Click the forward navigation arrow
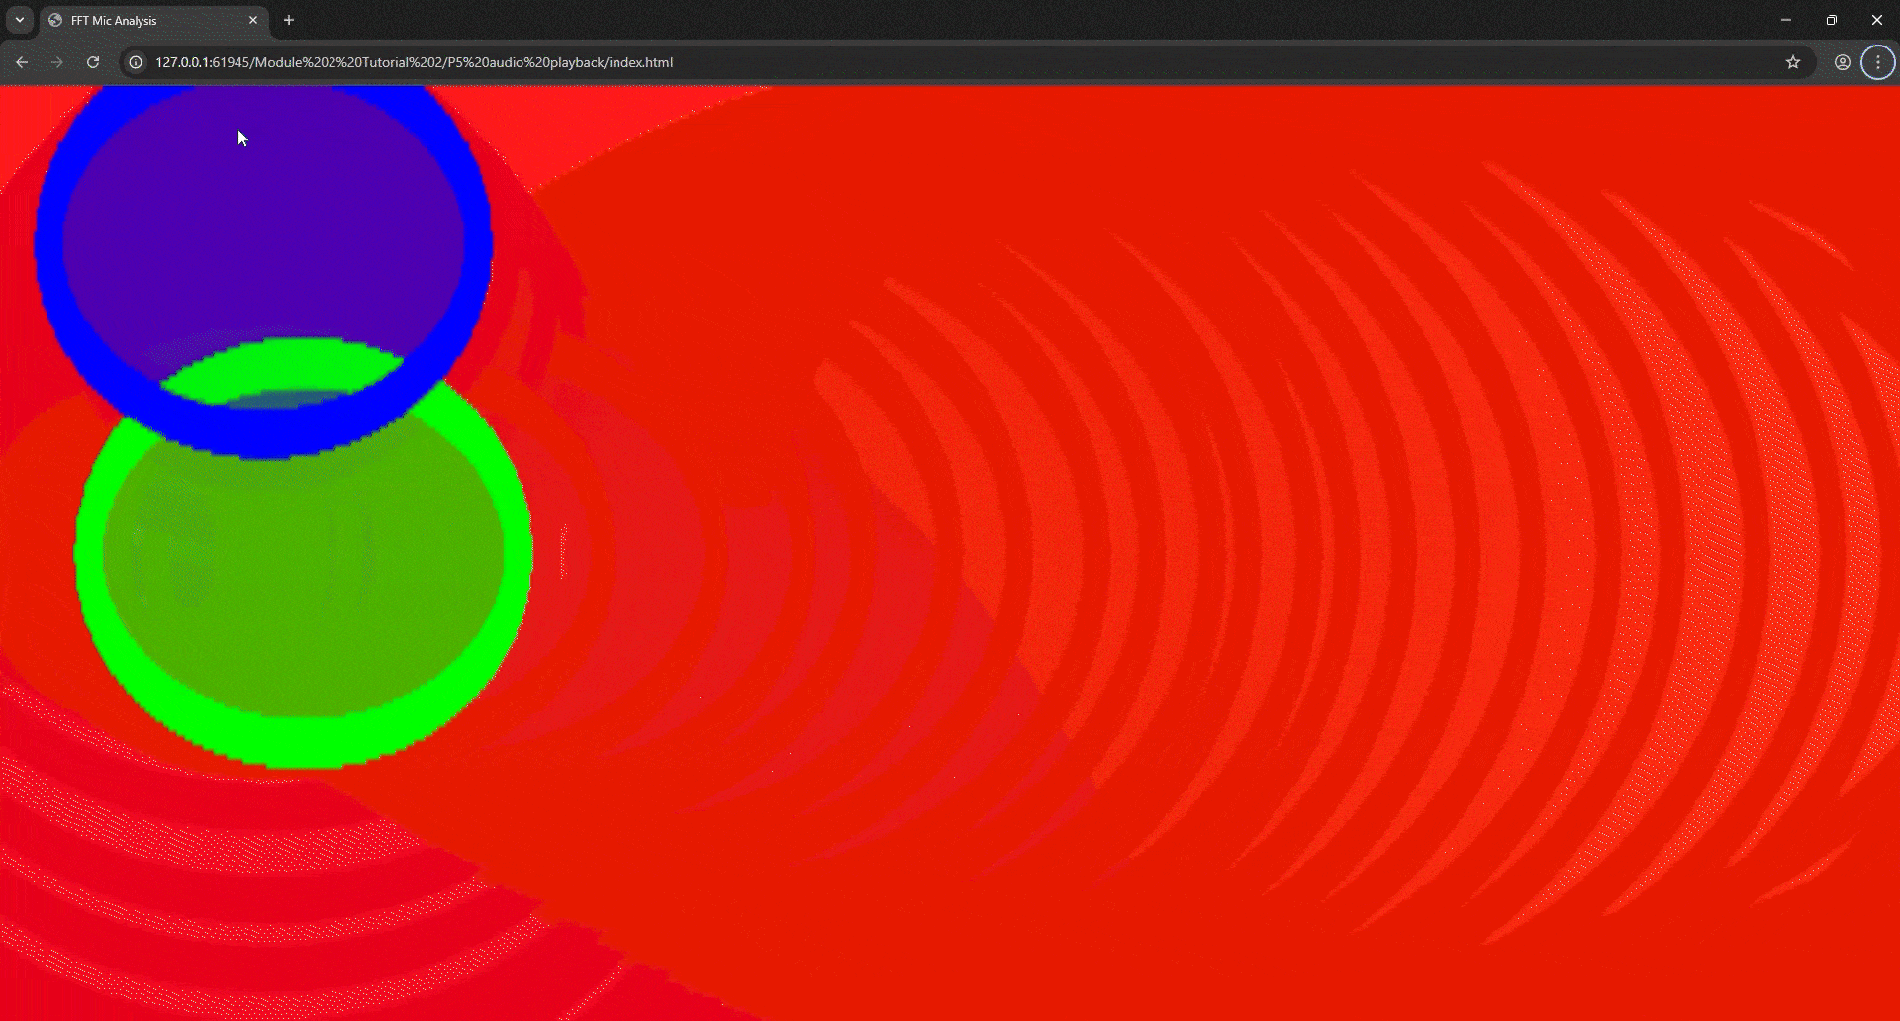This screenshot has width=1900, height=1021. [x=56, y=61]
